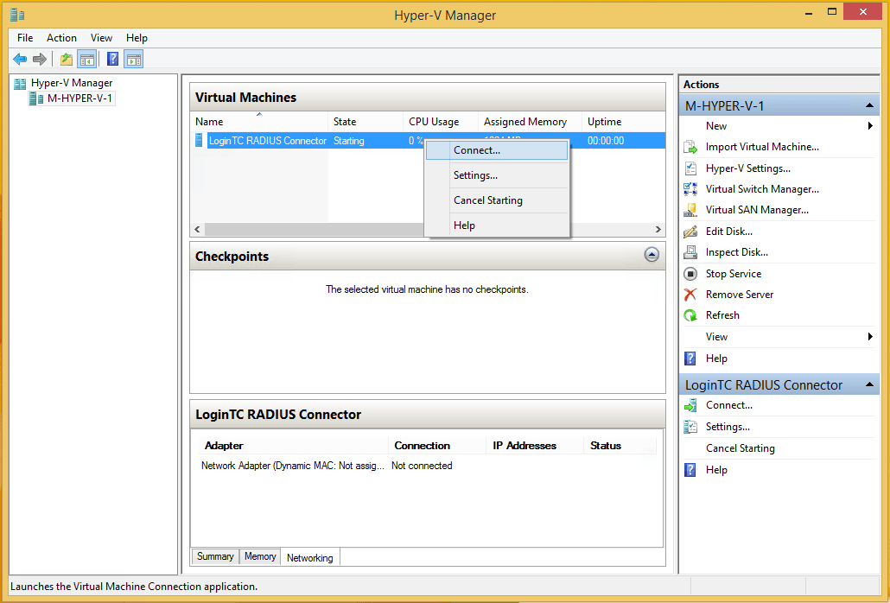The width and height of the screenshot is (890, 603).
Task: Click the Hyper-V Manager app icon in title bar
Action: 17,15
